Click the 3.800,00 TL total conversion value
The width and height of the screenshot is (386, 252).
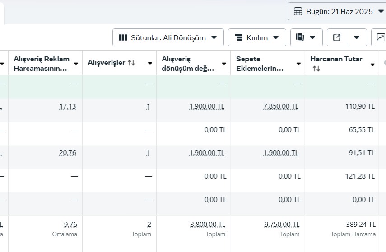point(208,225)
